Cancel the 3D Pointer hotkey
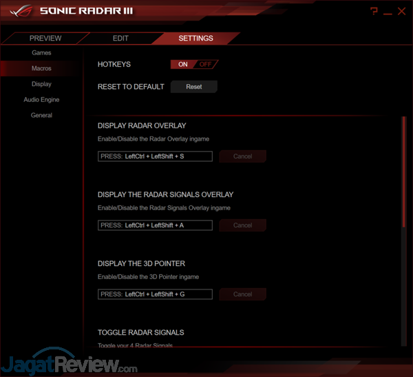 (x=242, y=294)
